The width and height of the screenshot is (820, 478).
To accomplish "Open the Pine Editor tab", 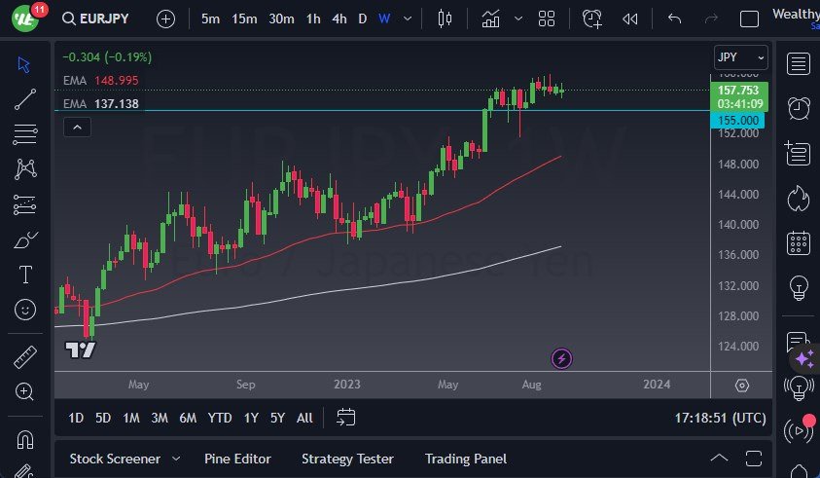I will pyautogui.click(x=237, y=459).
